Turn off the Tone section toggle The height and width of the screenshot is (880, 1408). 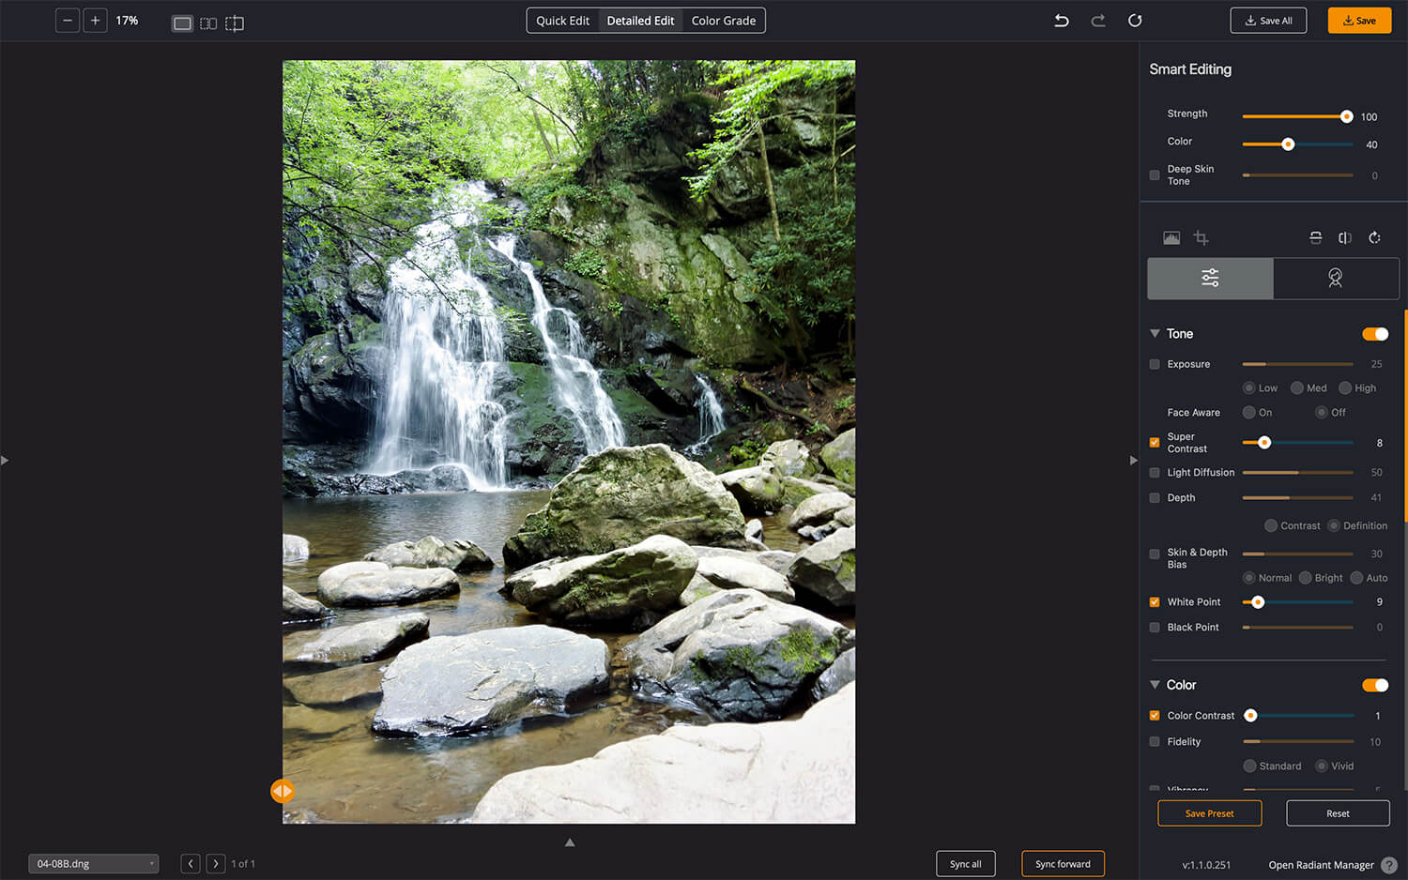coord(1375,334)
